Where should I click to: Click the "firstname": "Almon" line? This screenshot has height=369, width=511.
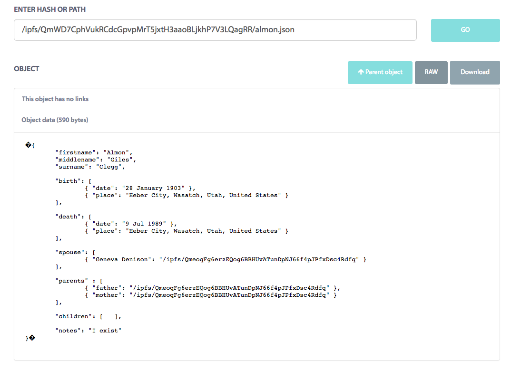point(94,152)
